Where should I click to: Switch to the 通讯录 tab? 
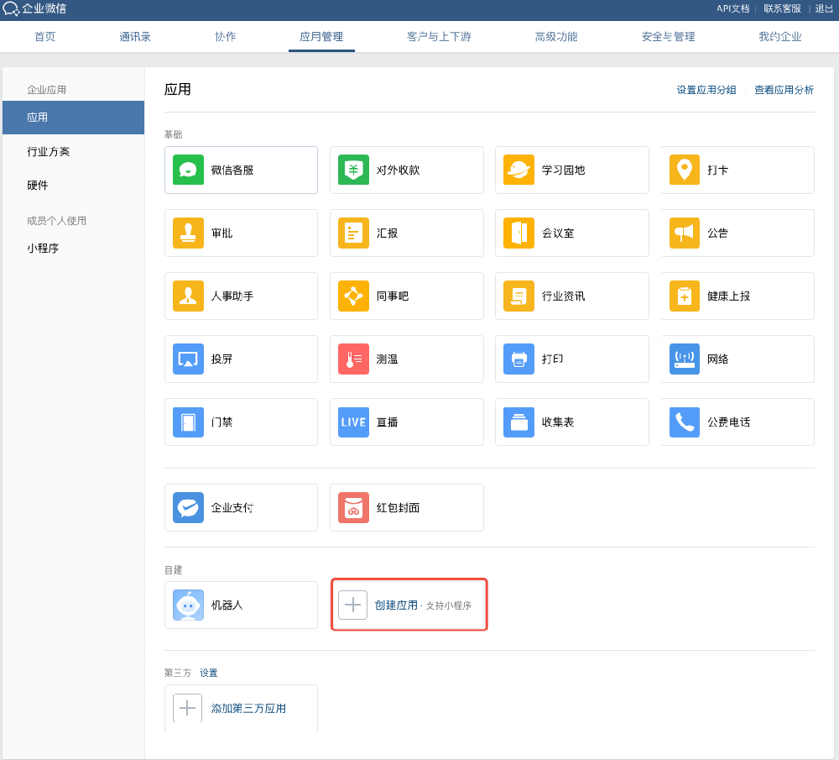135,37
